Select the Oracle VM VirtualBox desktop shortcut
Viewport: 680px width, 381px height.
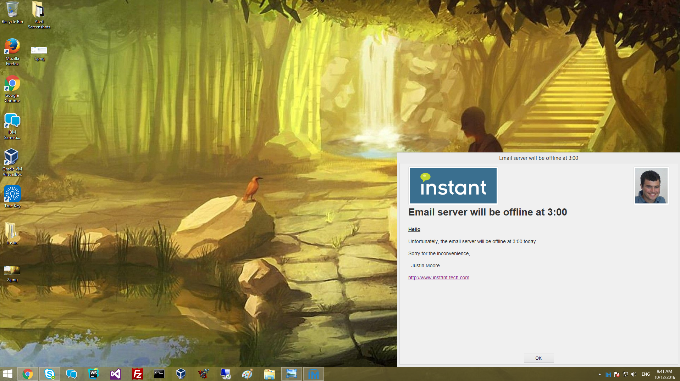(12, 163)
